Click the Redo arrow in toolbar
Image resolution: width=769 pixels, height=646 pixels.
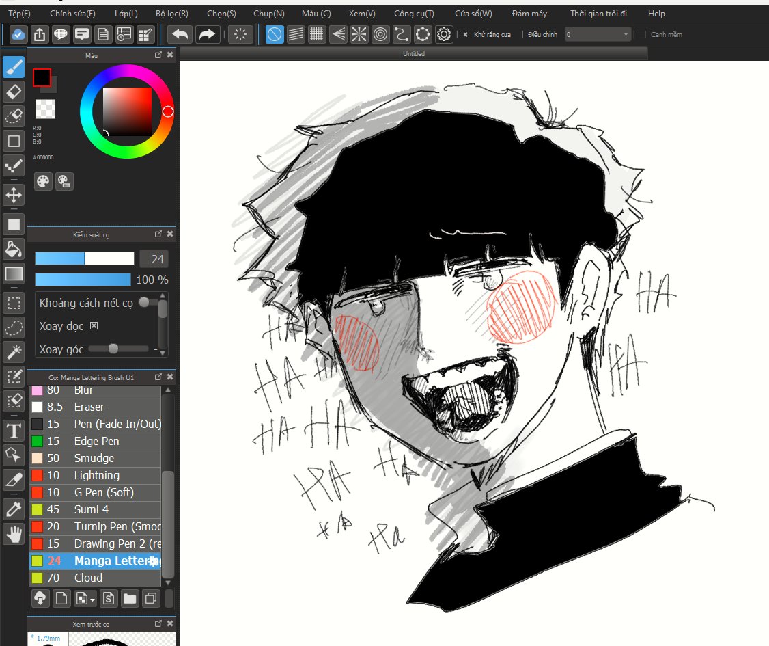tap(207, 34)
